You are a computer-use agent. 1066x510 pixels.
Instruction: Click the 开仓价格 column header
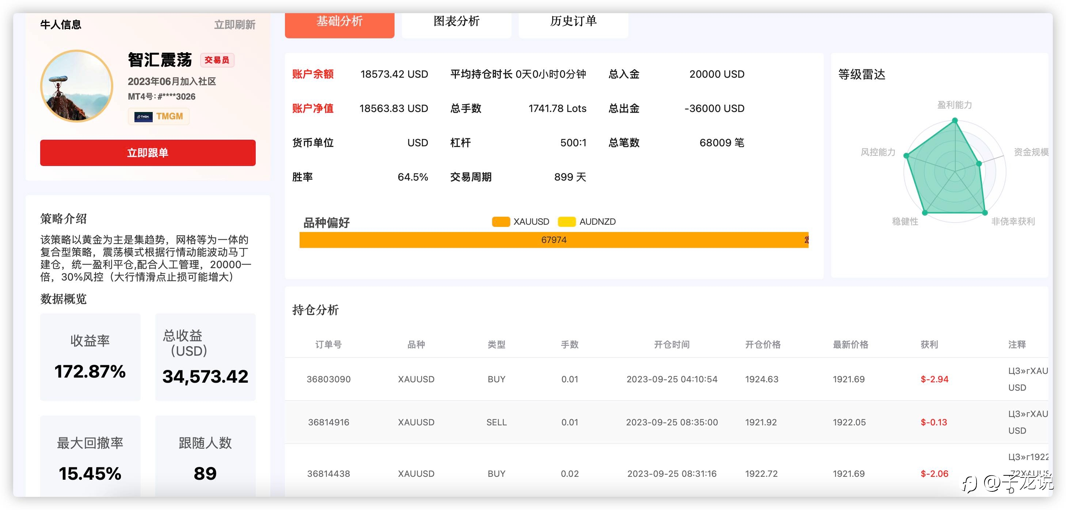point(763,344)
